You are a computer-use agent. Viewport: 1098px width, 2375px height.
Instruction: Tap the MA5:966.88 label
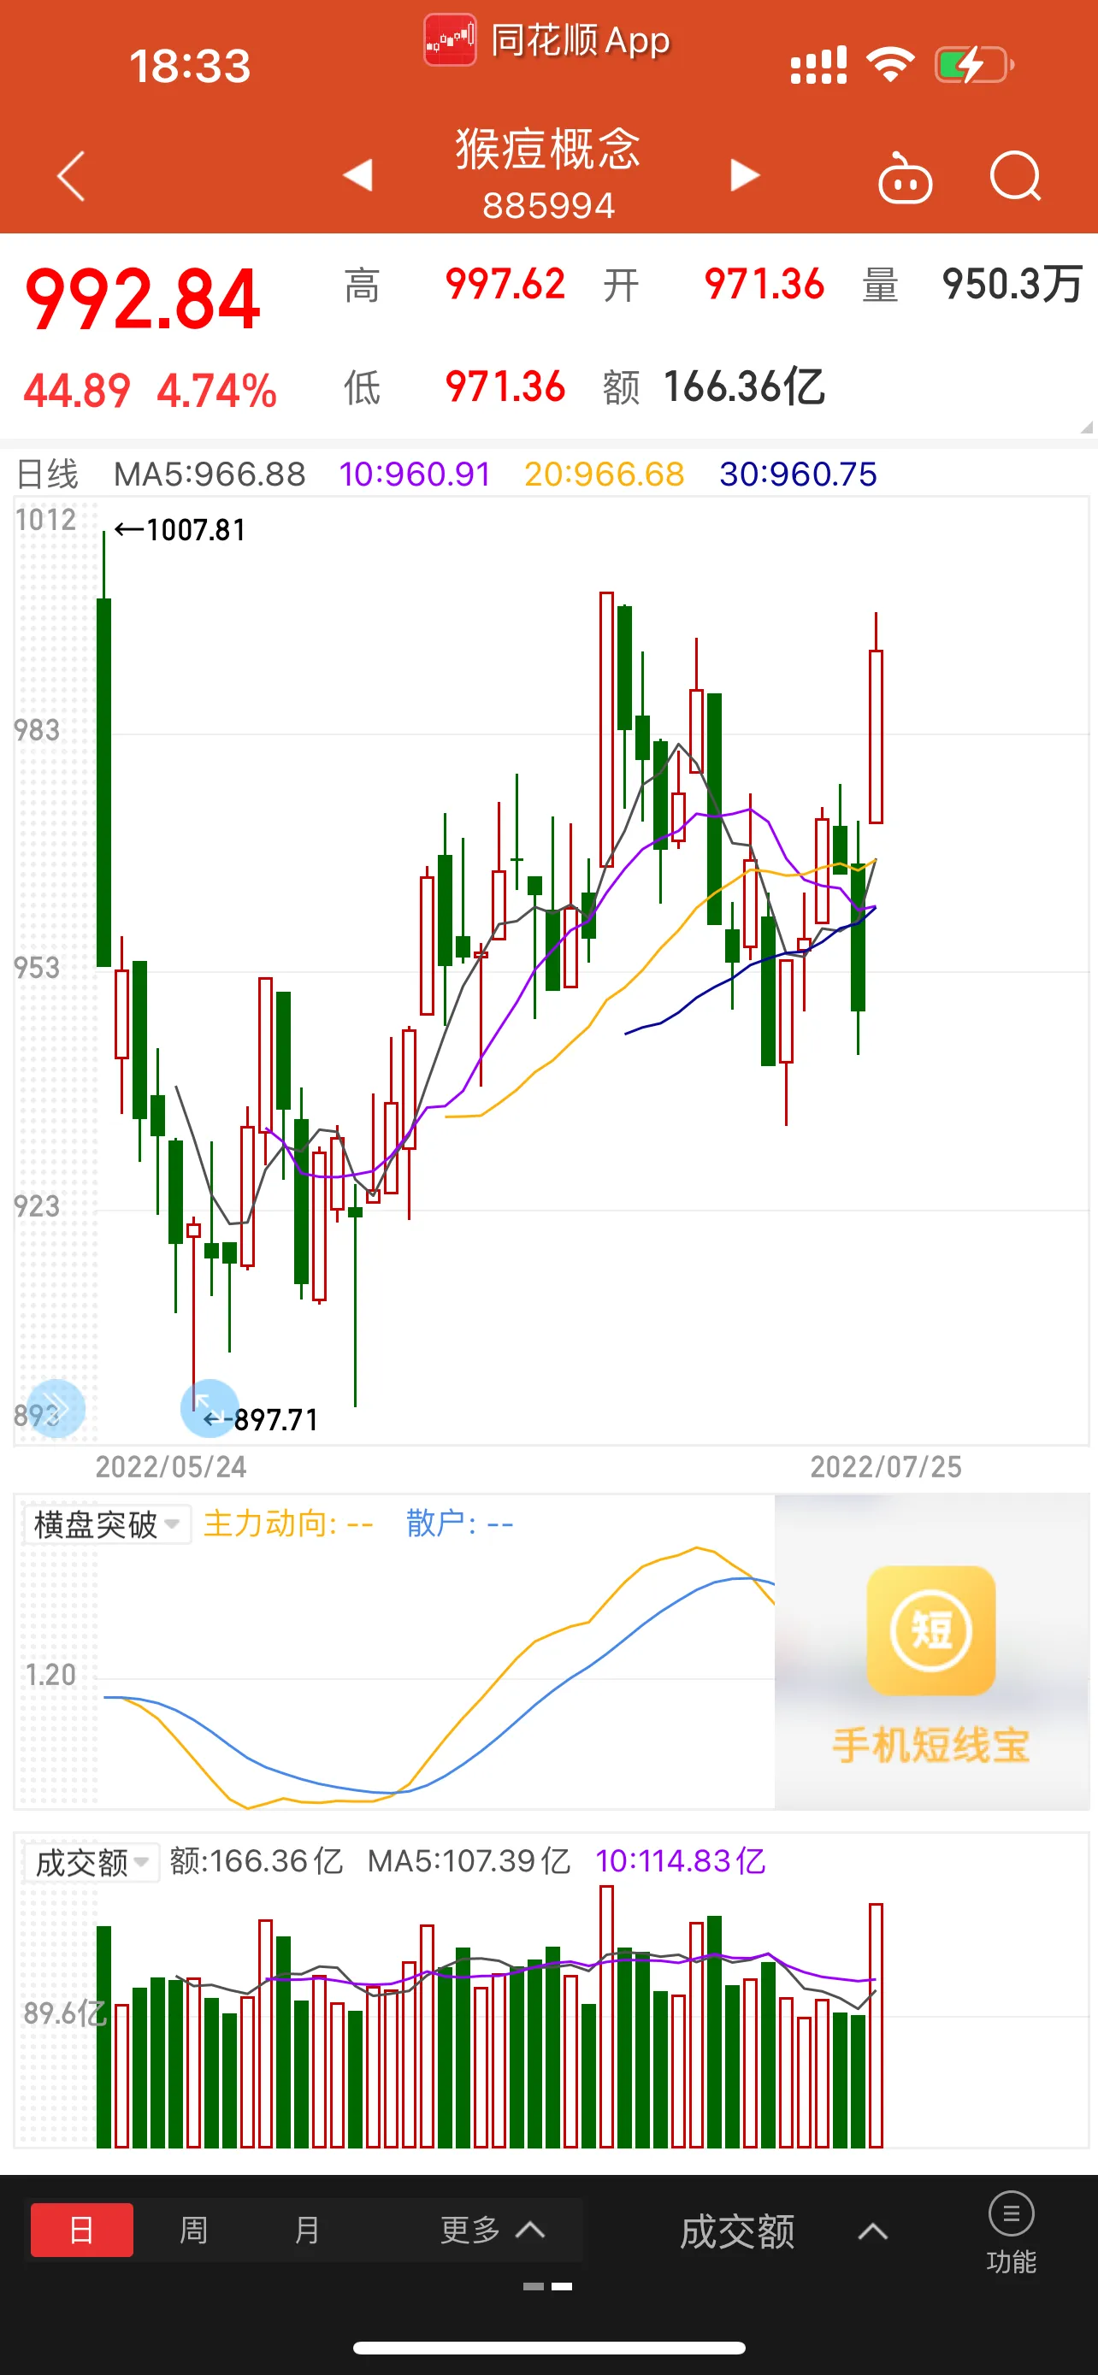(x=210, y=474)
